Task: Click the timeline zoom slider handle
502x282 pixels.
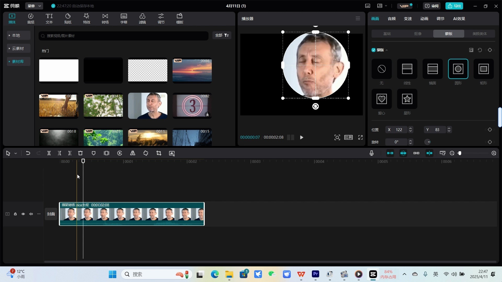Action: (460, 153)
